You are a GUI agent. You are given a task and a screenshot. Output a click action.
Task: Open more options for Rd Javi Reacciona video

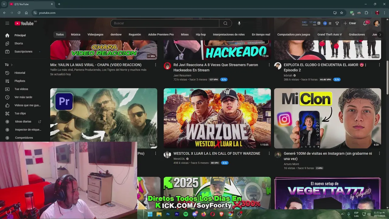click(269, 65)
